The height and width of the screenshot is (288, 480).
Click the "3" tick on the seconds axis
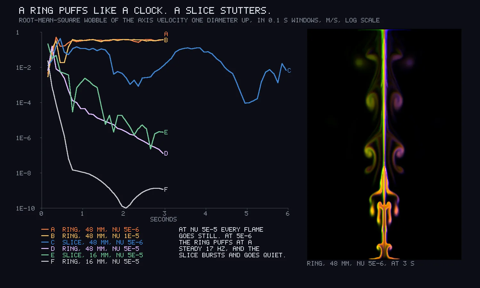click(x=164, y=213)
